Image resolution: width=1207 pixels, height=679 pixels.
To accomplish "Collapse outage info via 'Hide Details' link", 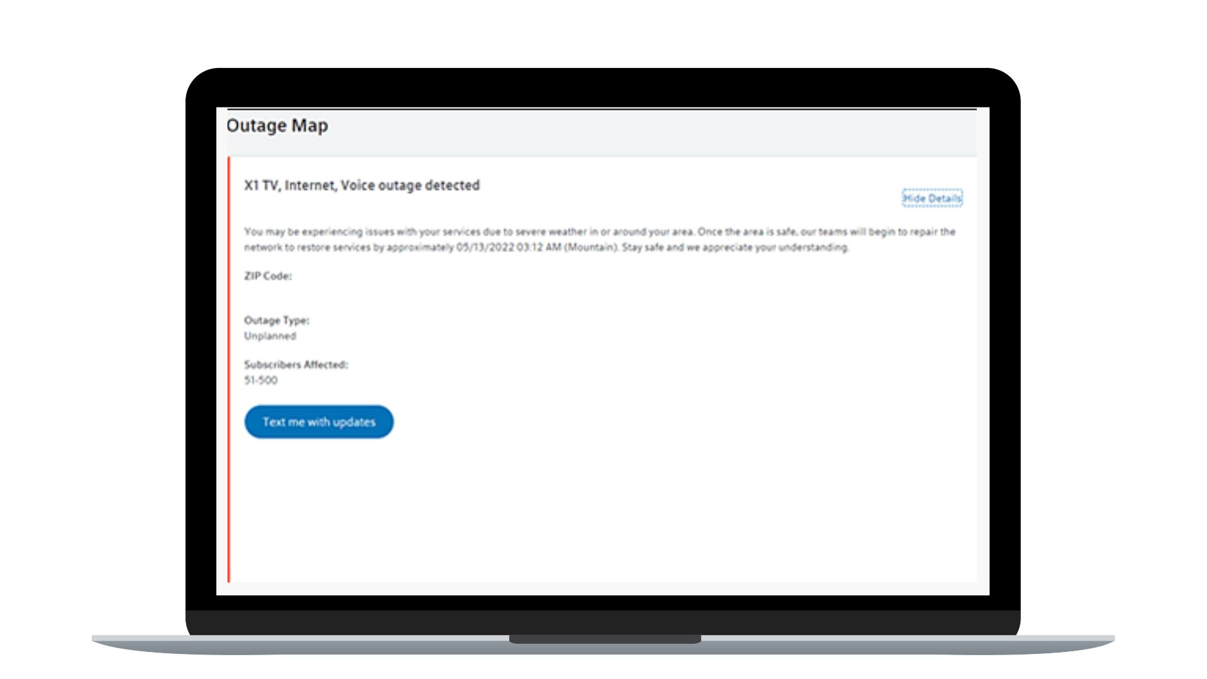I will click(932, 198).
